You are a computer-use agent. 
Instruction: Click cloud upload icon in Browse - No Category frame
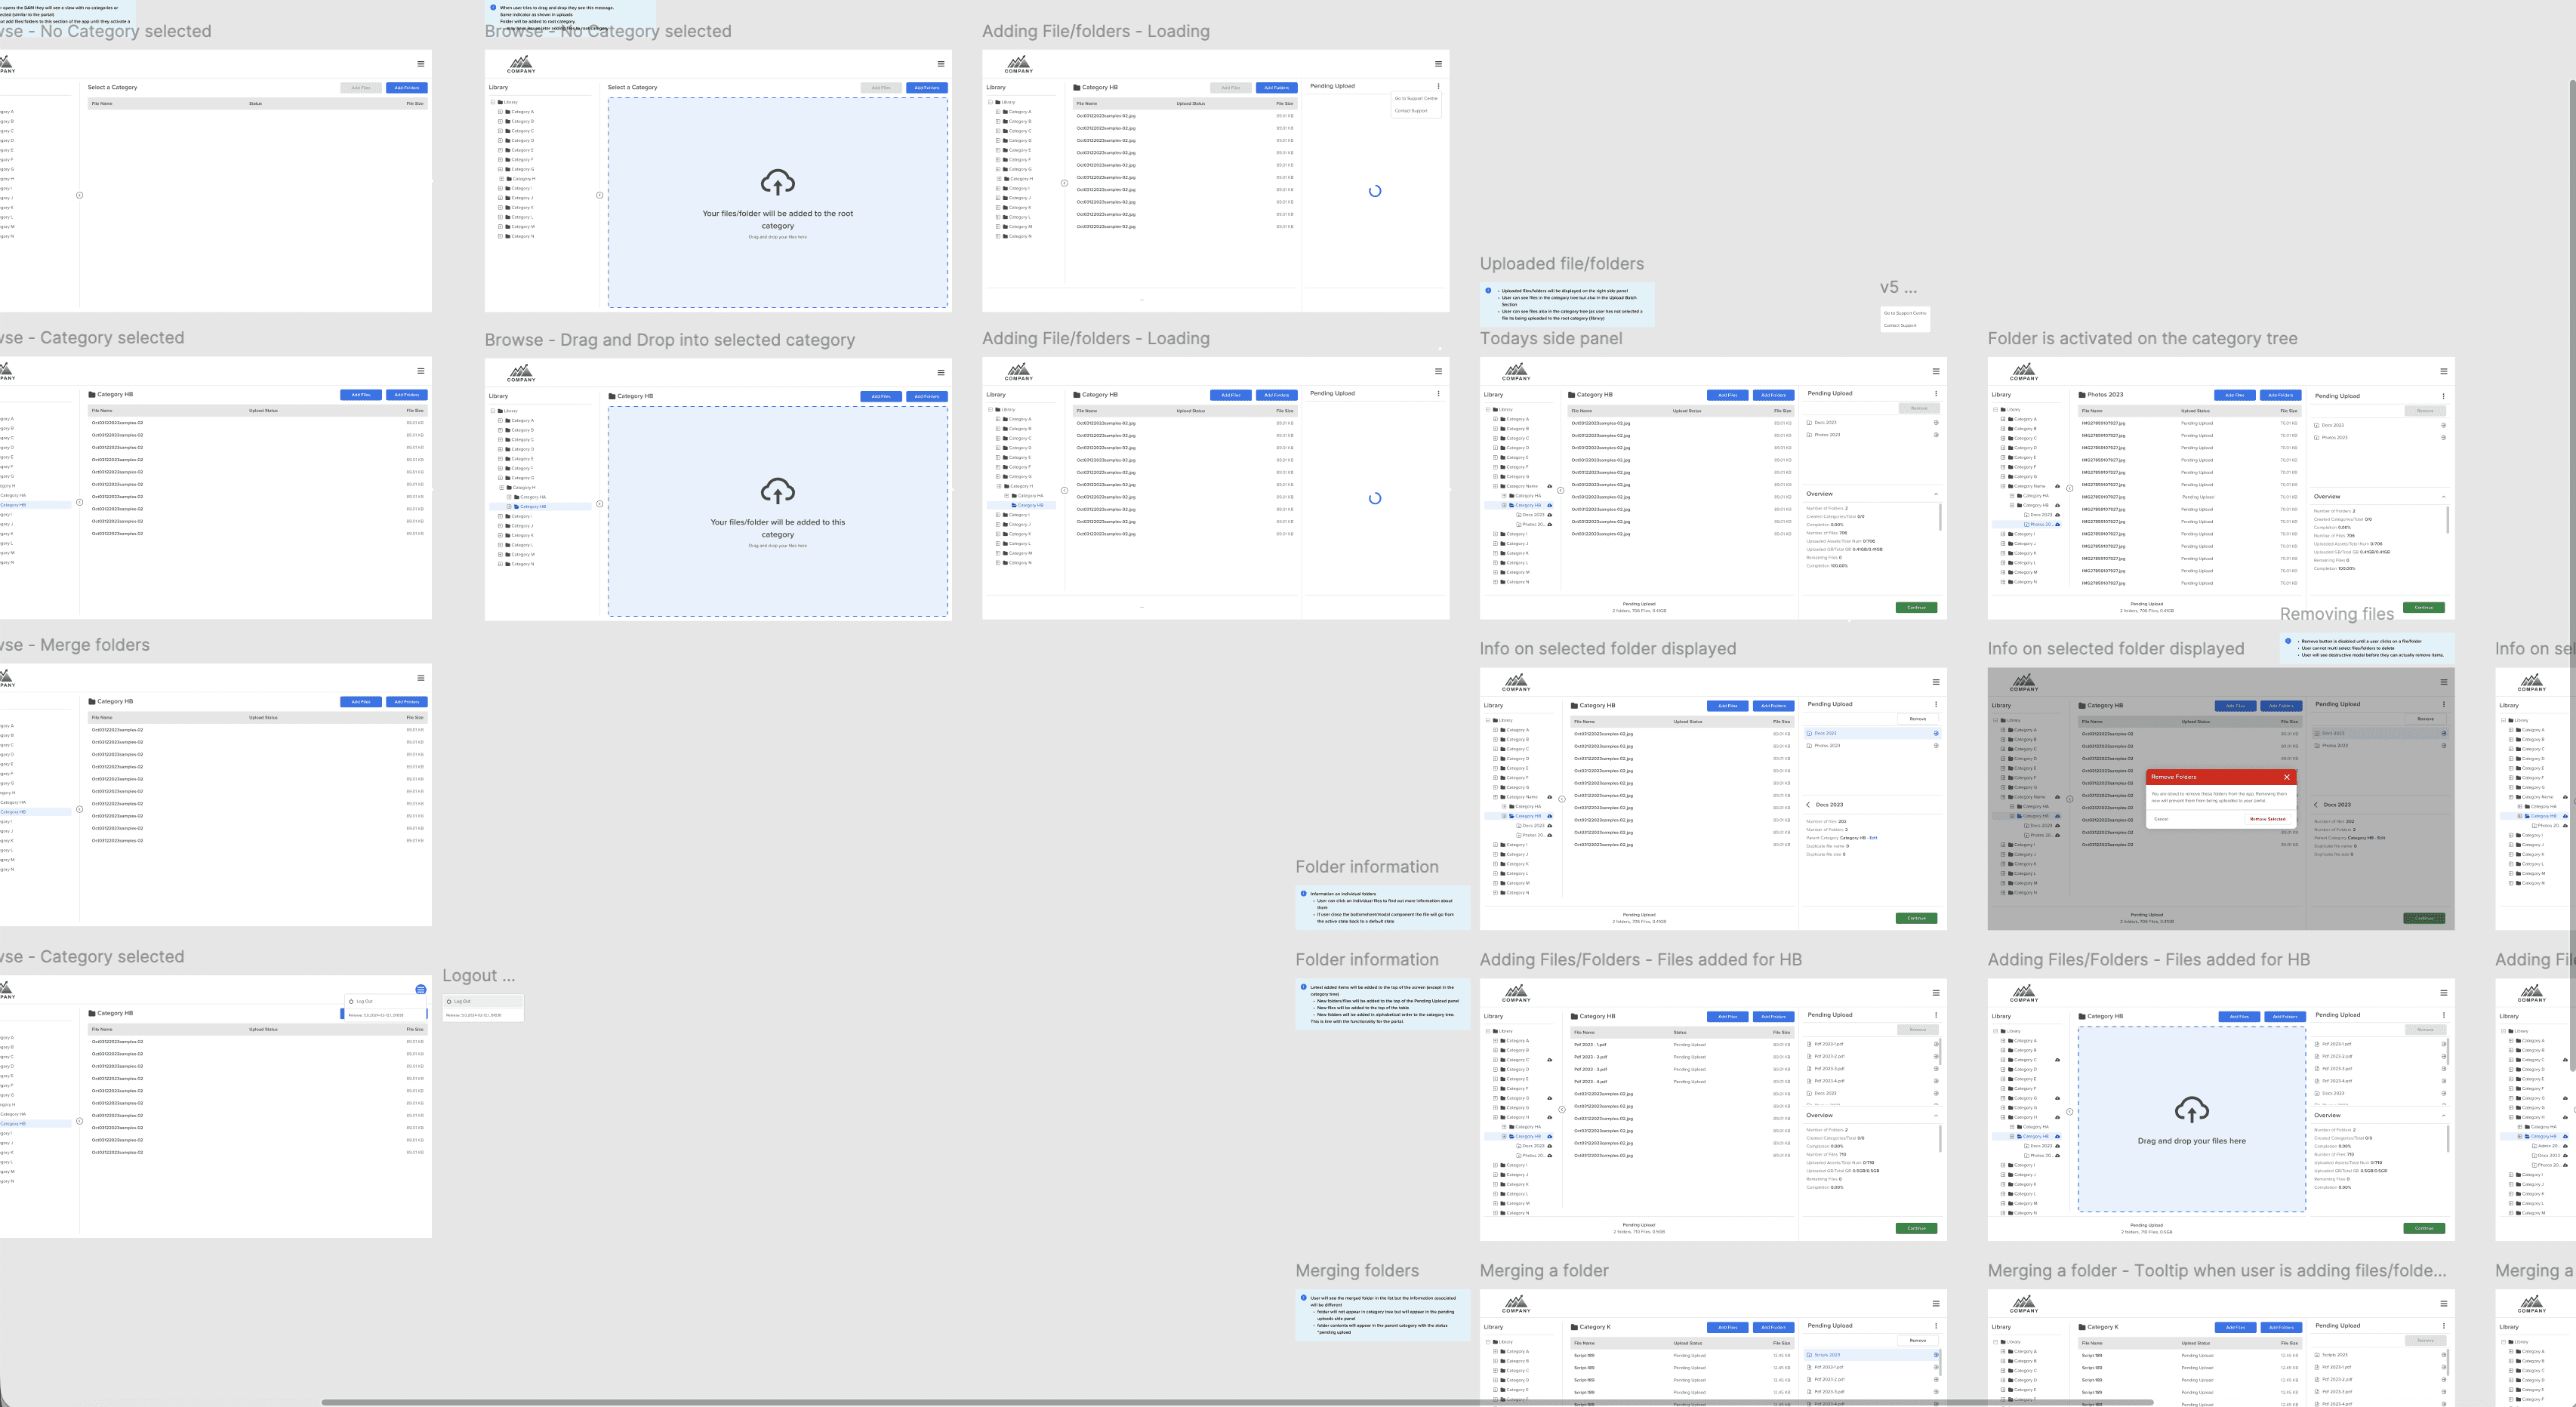(777, 183)
